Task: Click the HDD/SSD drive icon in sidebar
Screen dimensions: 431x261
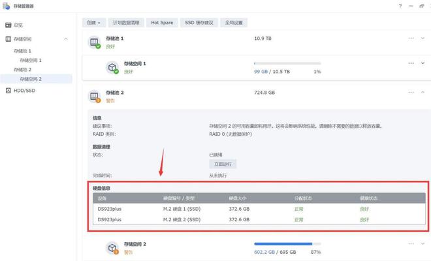Action: 7,90
